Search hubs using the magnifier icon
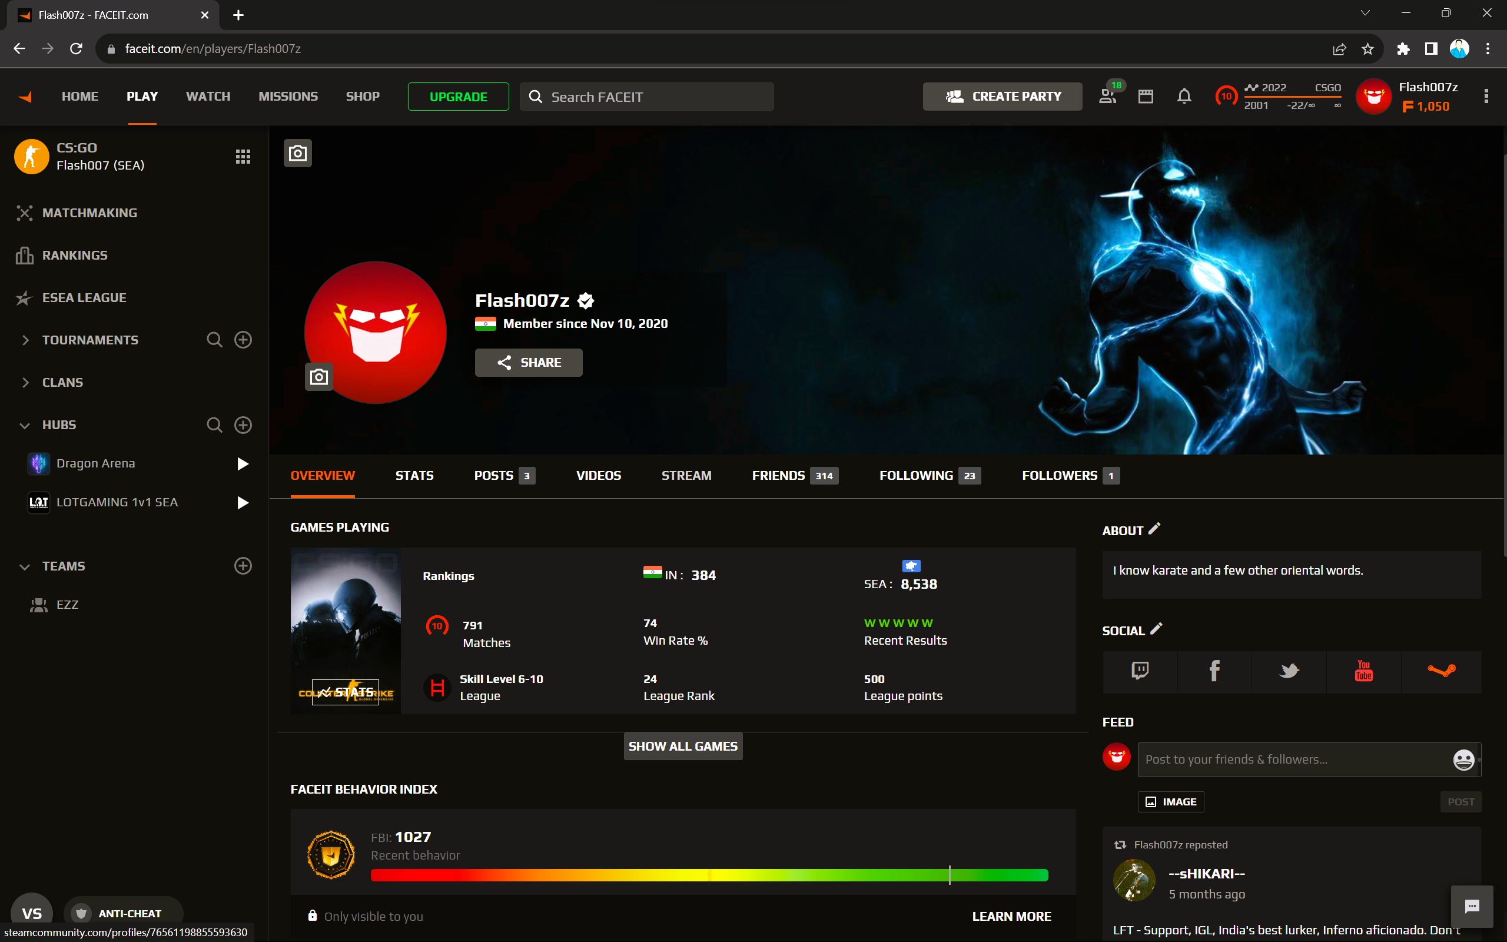Screen dimensions: 1507x942 click(214, 425)
